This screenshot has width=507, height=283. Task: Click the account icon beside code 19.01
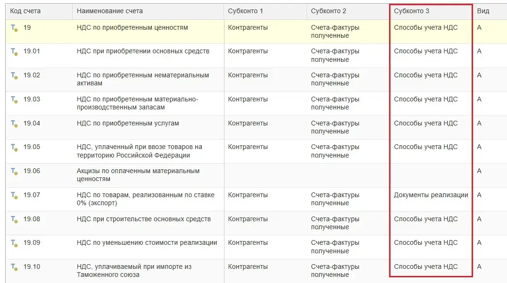tap(14, 51)
